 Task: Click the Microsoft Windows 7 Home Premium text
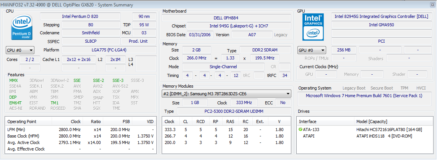tap(364, 96)
